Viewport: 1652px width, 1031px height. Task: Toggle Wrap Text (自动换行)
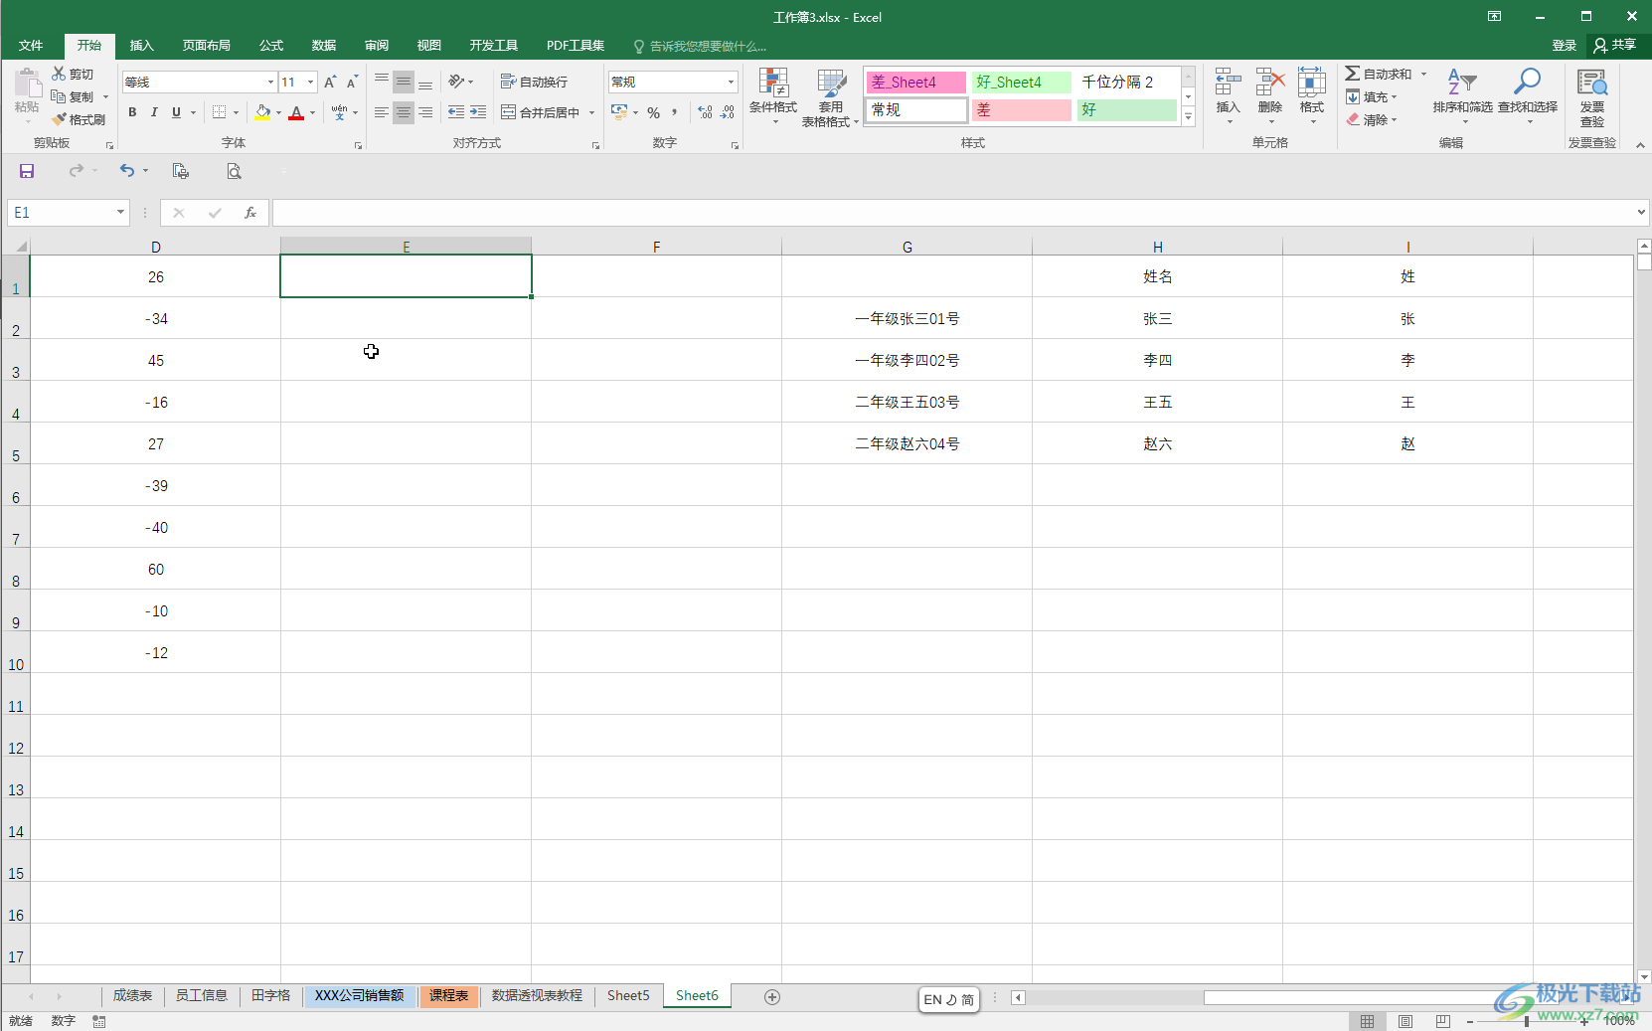[534, 82]
